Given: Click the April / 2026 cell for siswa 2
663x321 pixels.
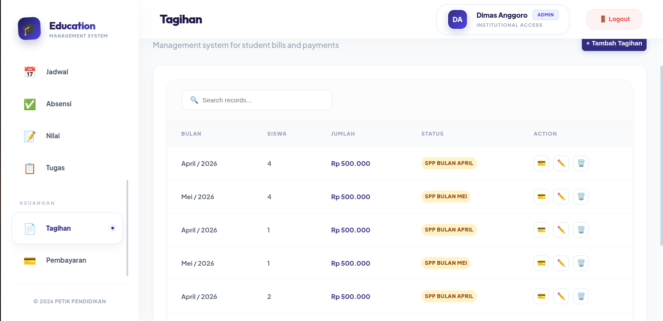Looking at the screenshot, I should tap(199, 297).
